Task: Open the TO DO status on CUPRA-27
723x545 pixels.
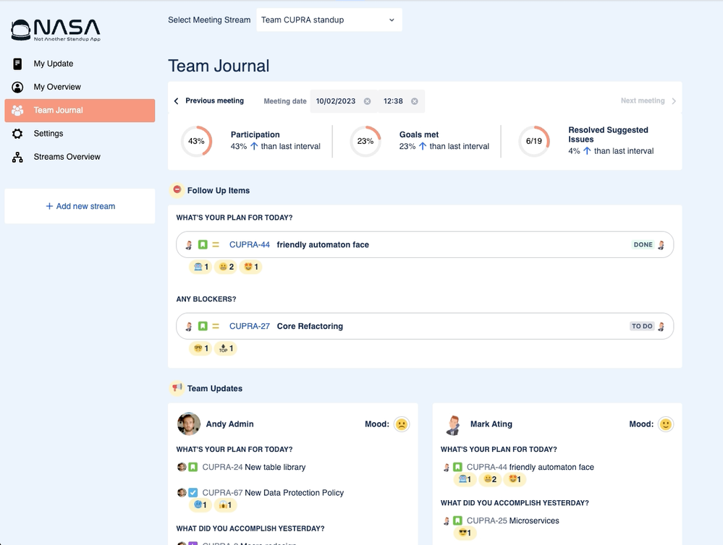Action: pos(642,326)
